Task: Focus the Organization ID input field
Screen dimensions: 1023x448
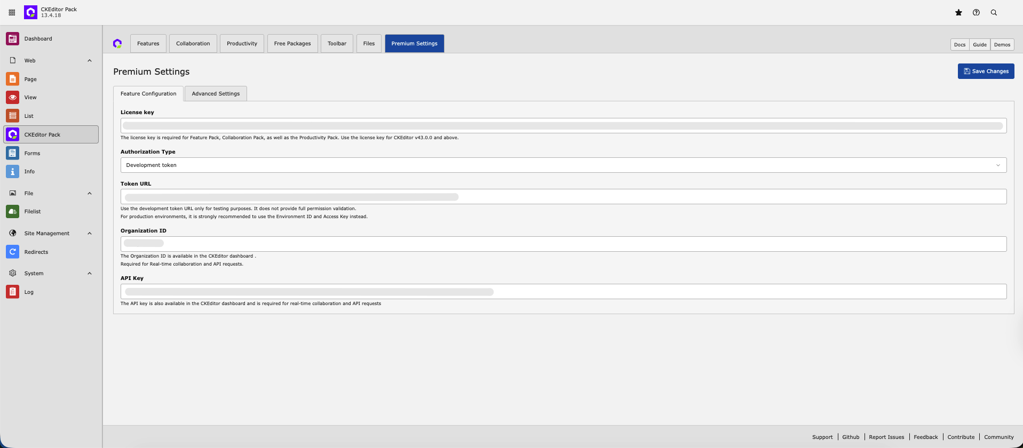Action: 563,244
